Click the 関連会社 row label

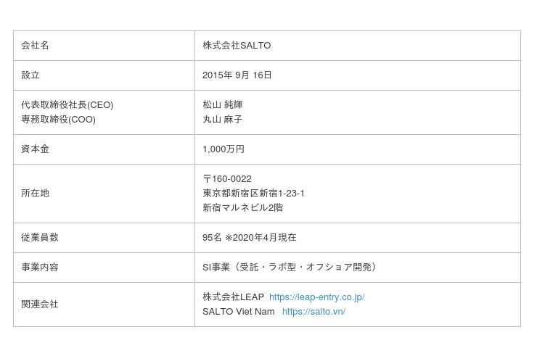pos(40,305)
